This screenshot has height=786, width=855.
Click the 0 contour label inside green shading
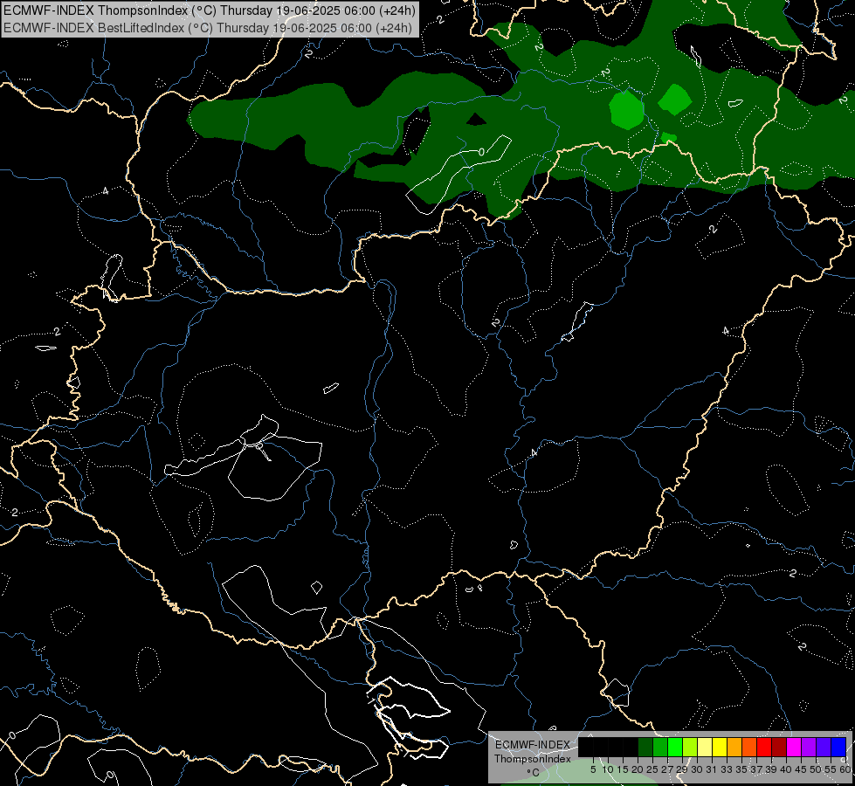pyautogui.click(x=481, y=152)
